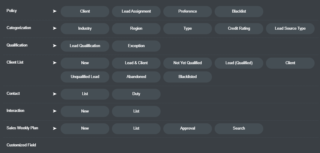Select the Customized Field menu item
Screen dimensions: 320x153
click(x=21, y=145)
